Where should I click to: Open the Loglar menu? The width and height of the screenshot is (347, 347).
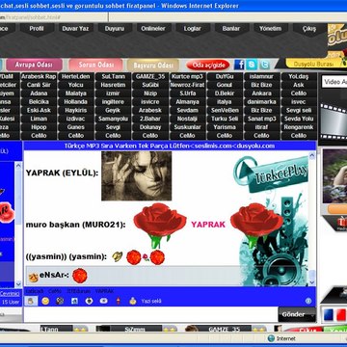coord(192,29)
